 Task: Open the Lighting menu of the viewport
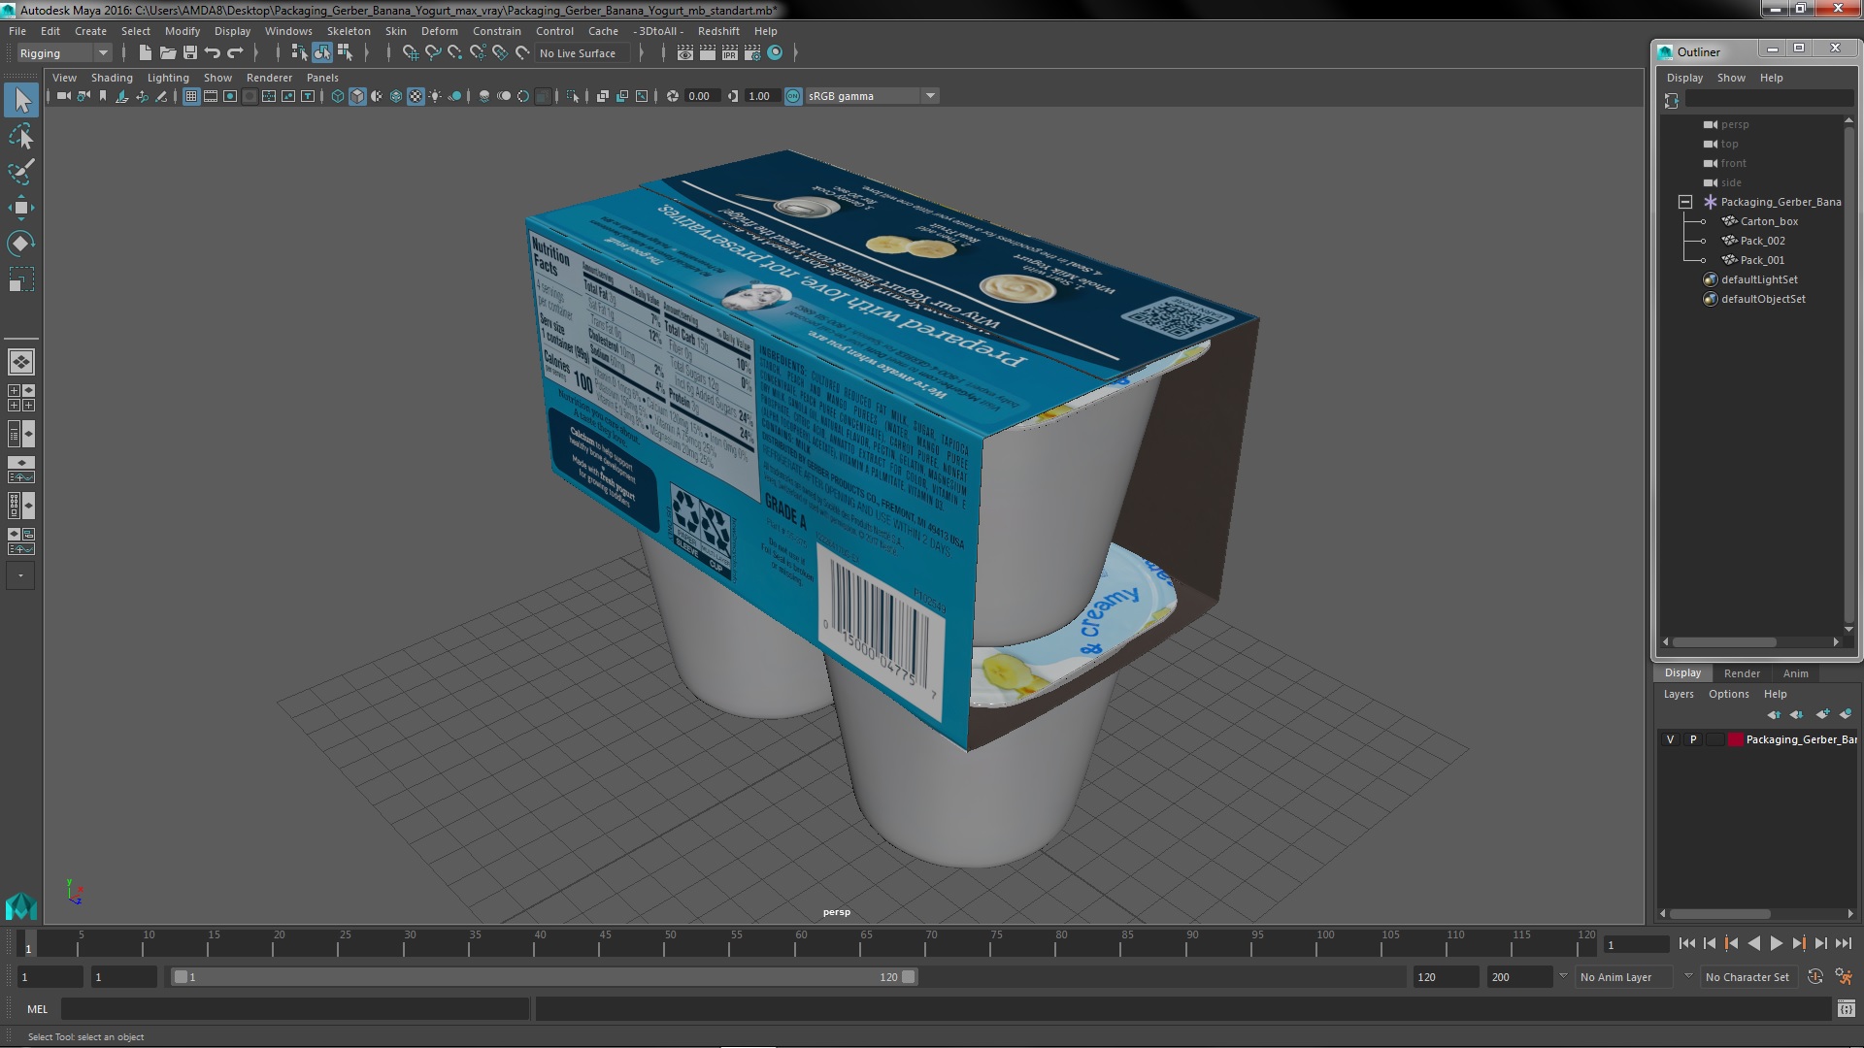[x=168, y=78]
